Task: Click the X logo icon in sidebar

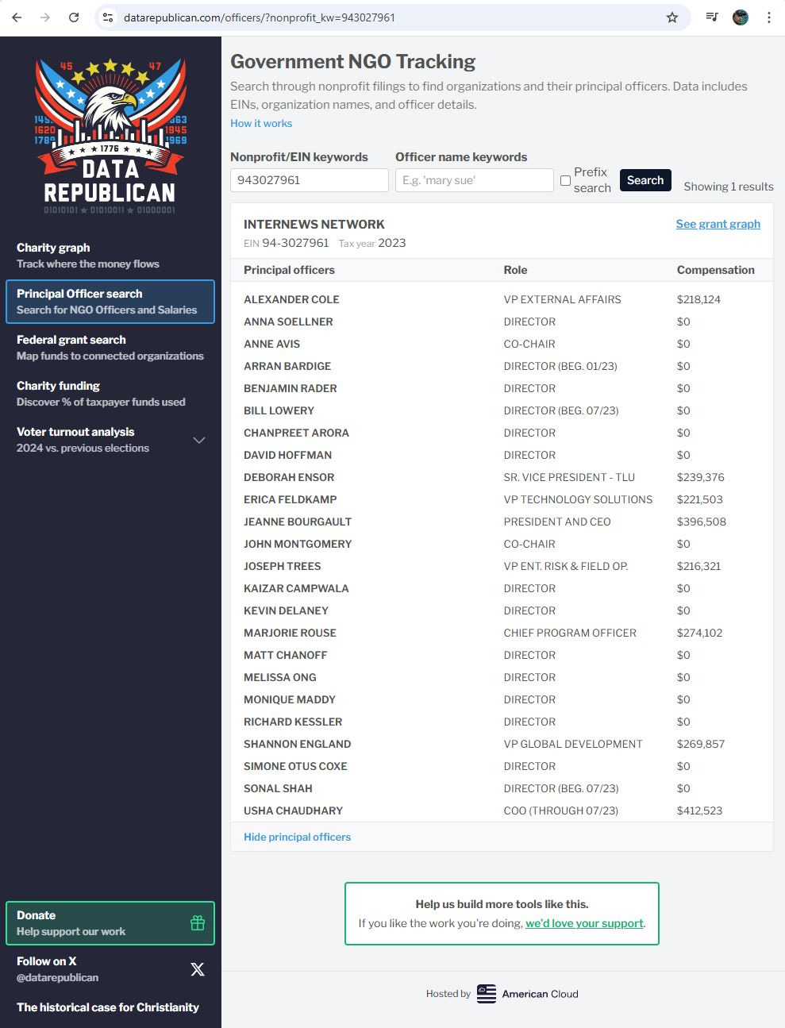Action: 198,969
